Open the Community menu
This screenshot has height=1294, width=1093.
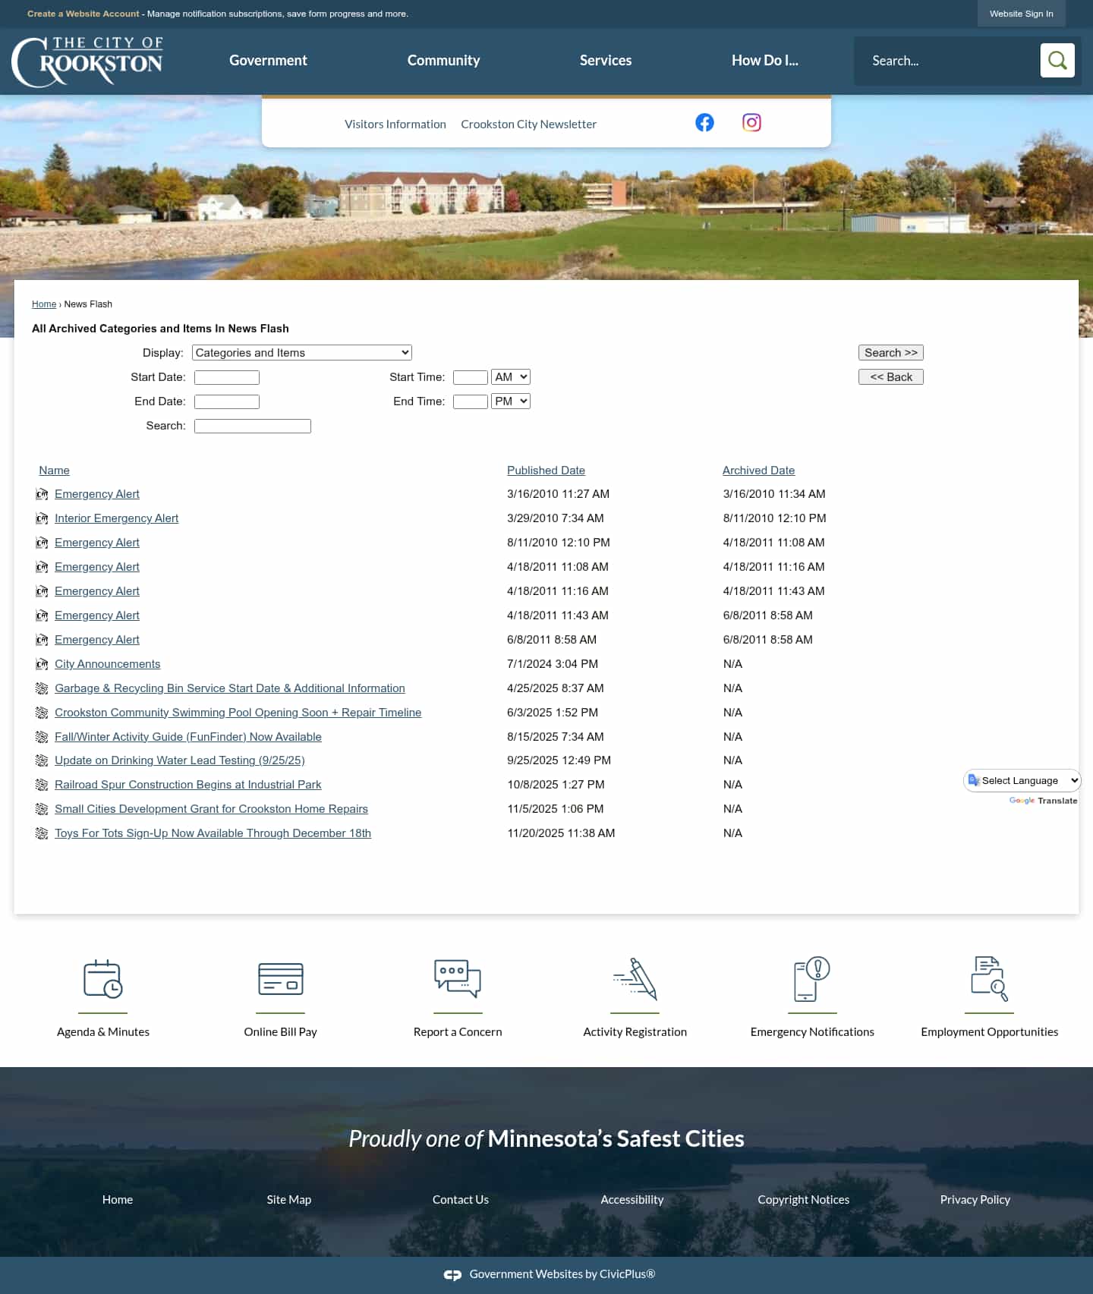[x=443, y=60]
